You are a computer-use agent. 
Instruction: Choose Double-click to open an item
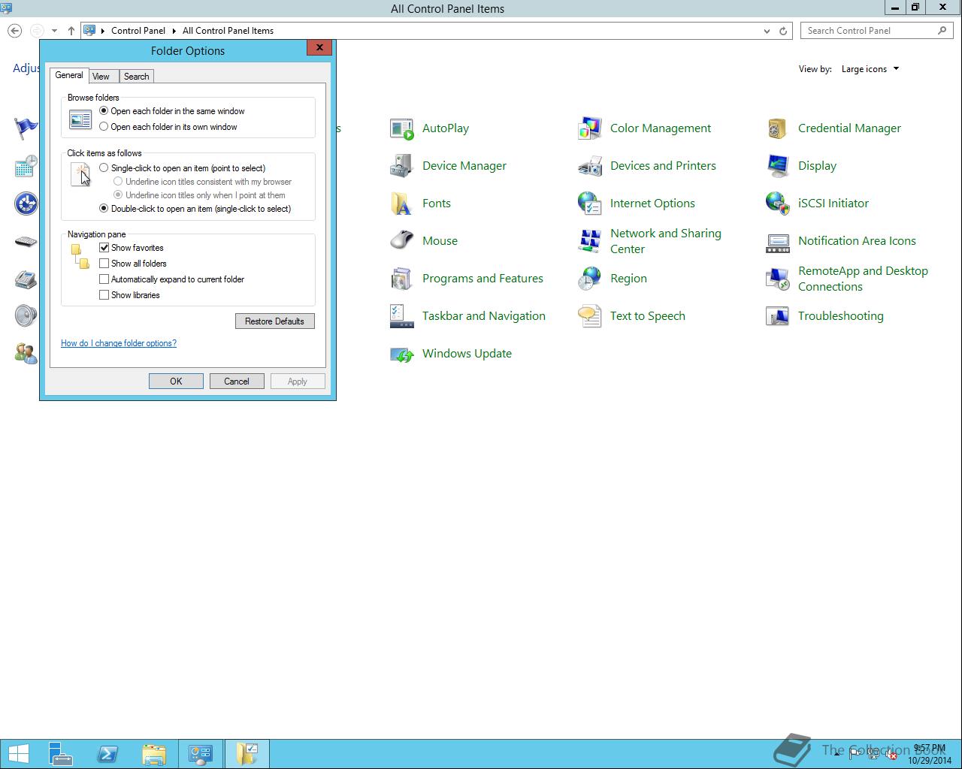pyautogui.click(x=104, y=209)
